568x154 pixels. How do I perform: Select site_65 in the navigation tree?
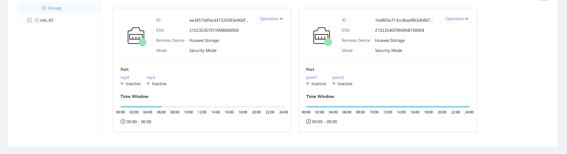click(x=47, y=20)
